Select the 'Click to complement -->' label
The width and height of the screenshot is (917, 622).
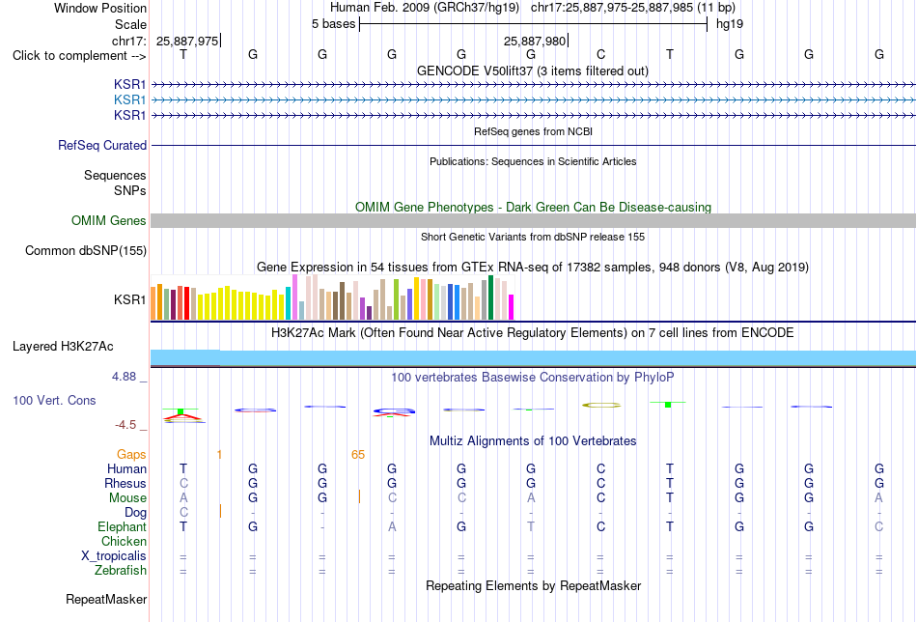pos(79,56)
